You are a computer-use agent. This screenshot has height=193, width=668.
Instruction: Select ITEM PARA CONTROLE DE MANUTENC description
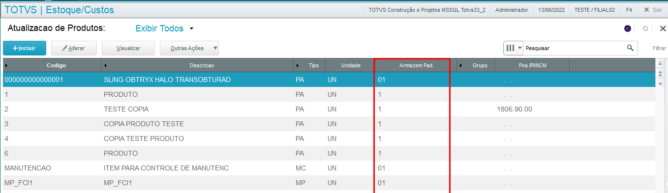166,168
